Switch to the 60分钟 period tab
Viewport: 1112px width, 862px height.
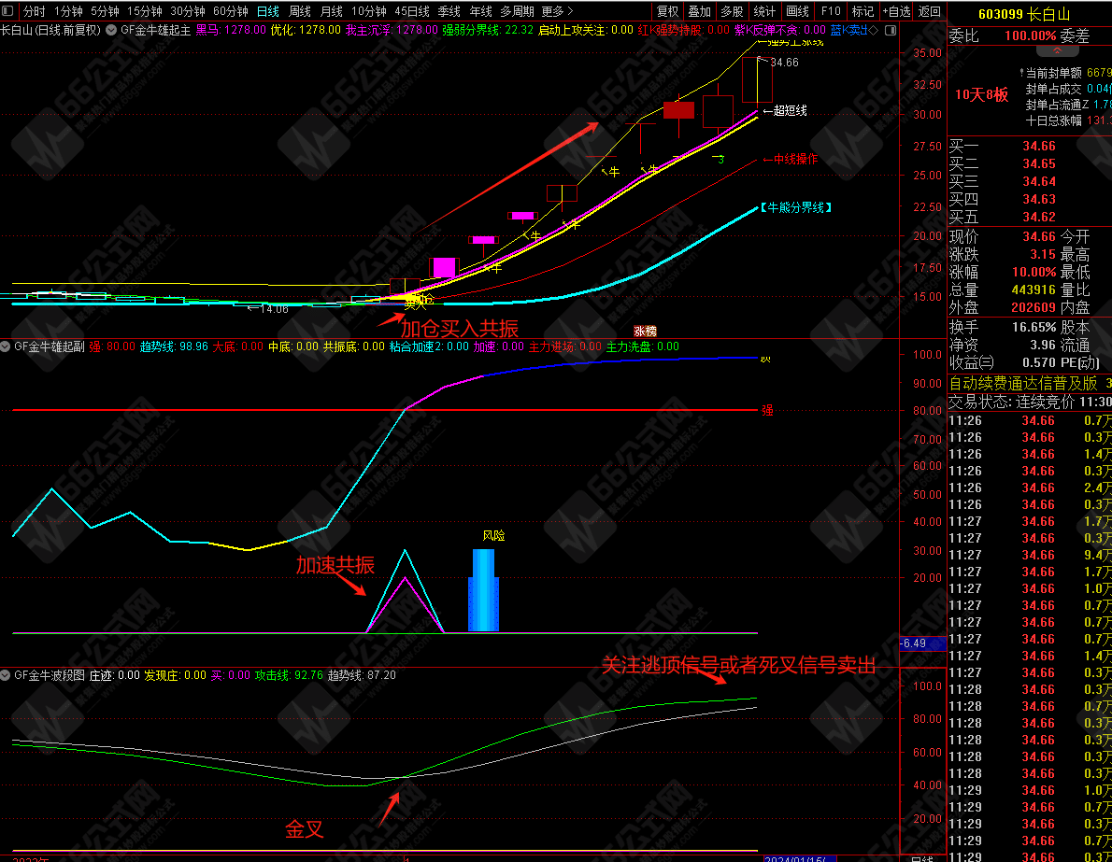coord(231,11)
